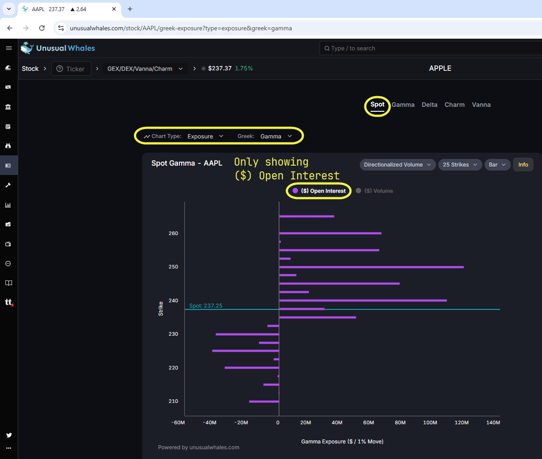Viewport: 542px width, 459px height.
Task: Toggle the ($) Open Interest legend series
Action: [x=319, y=191]
